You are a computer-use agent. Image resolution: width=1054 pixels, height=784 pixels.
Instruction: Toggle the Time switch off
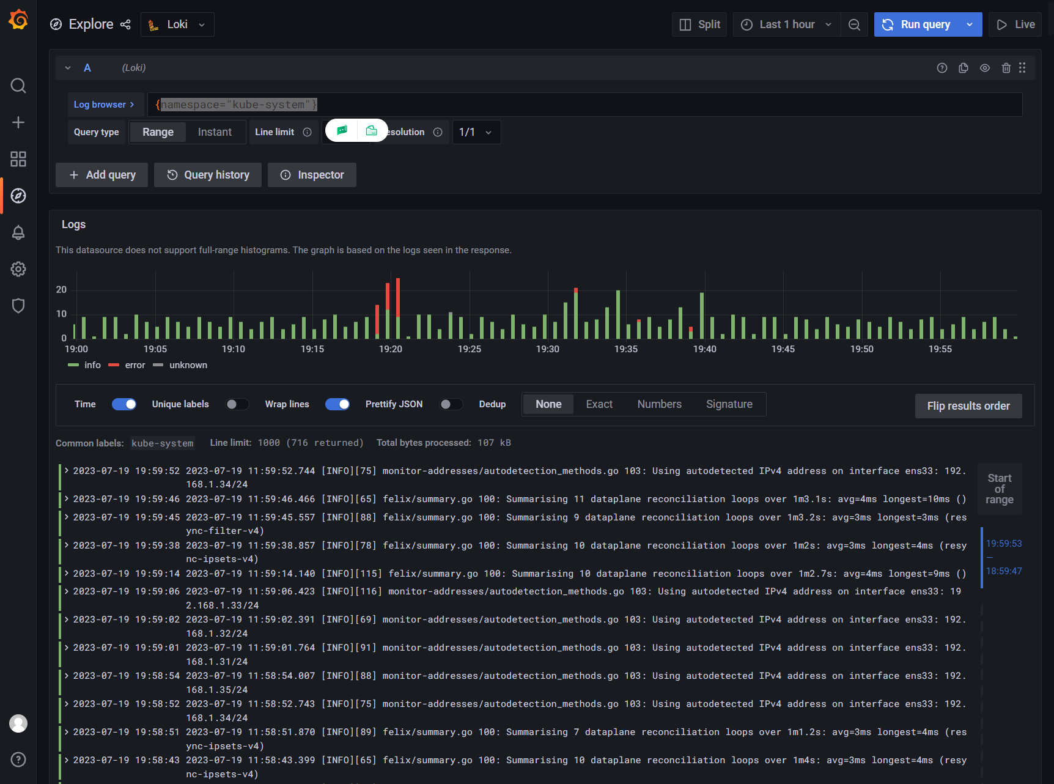pos(124,404)
